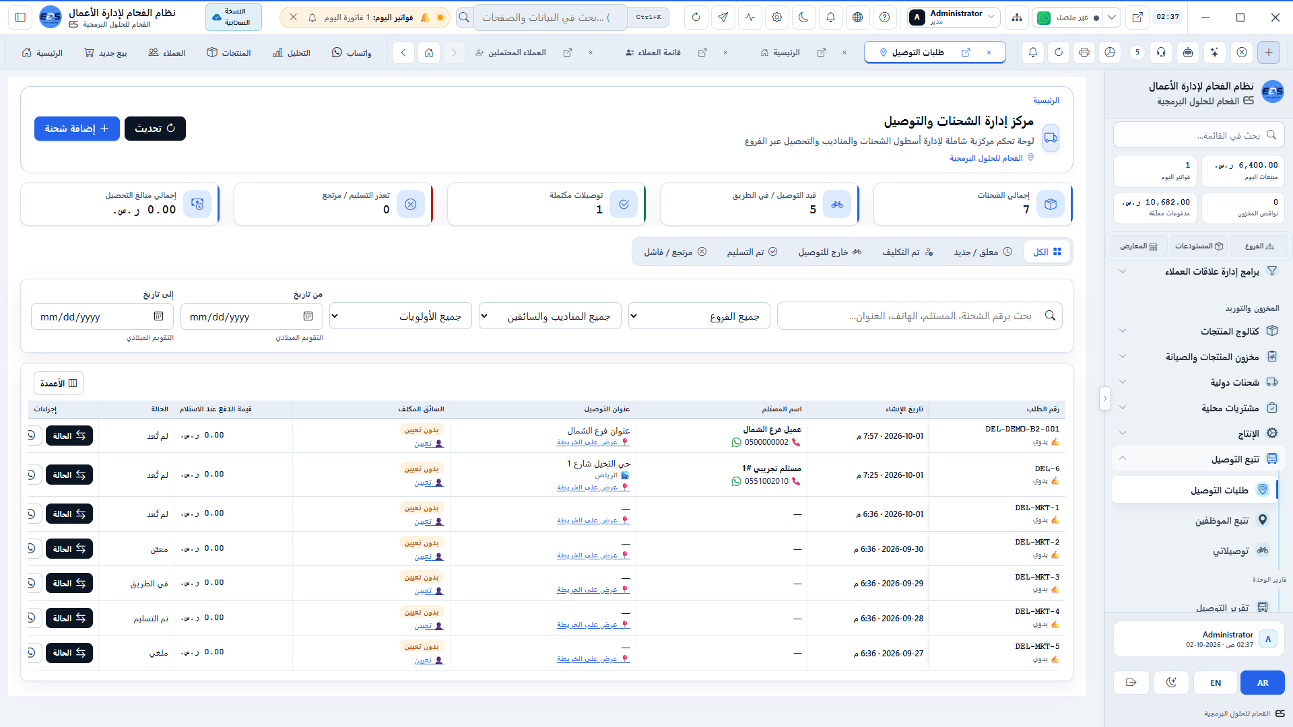Switch to the العملاء المحتملين tab
The height and width of the screenshot is (727, 1293).
(510, 53)
